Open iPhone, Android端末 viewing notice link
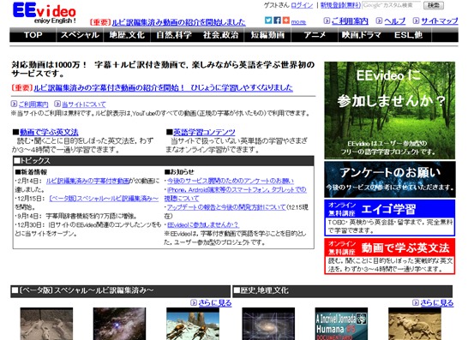 coord(237,189)
